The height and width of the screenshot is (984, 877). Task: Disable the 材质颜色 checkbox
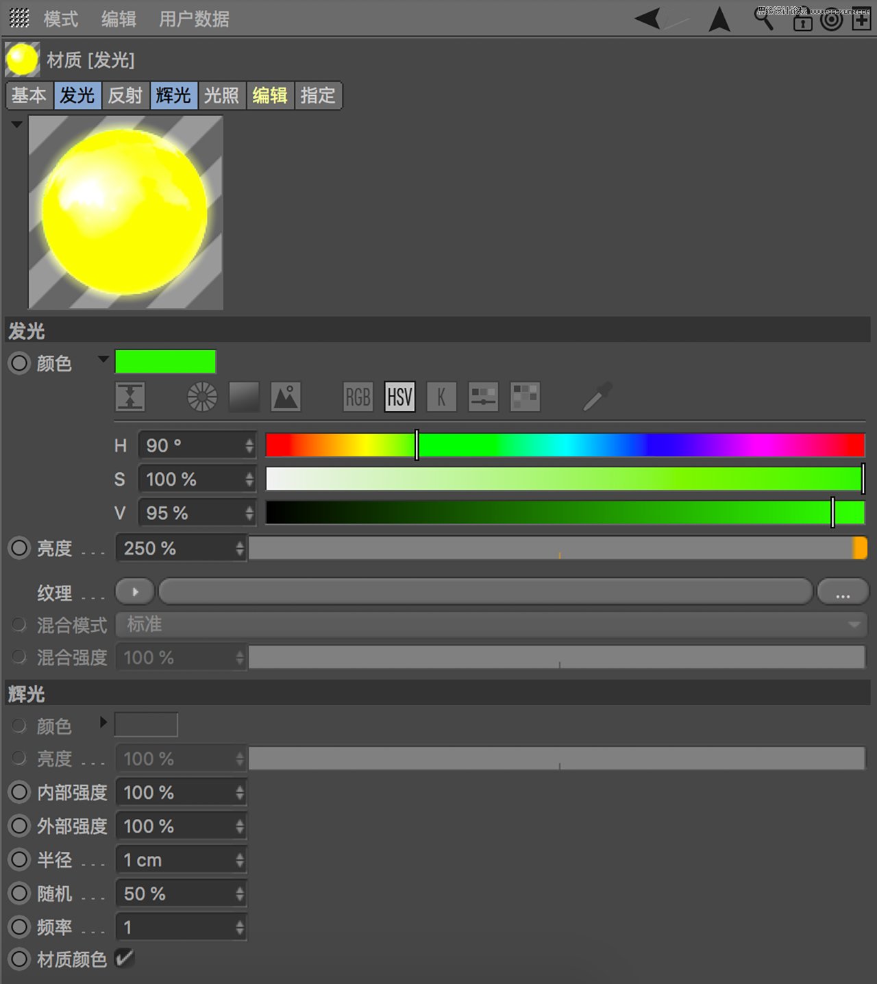124,959
